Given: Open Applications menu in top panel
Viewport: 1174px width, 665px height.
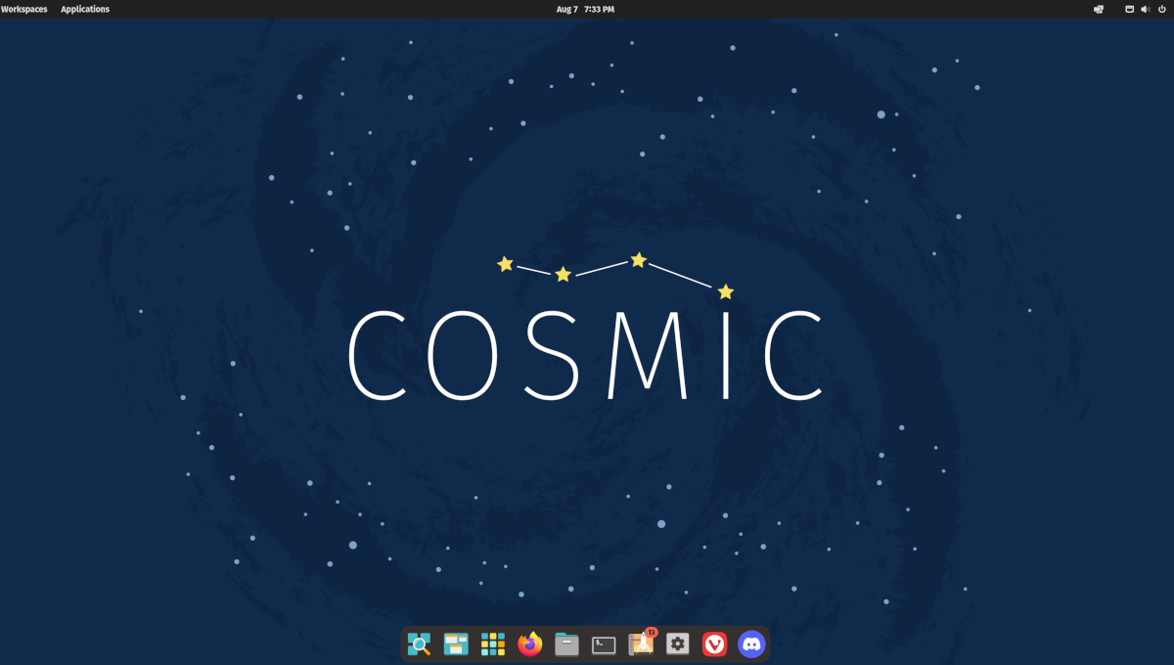Looking at the screenshot, I should [85, 9].
